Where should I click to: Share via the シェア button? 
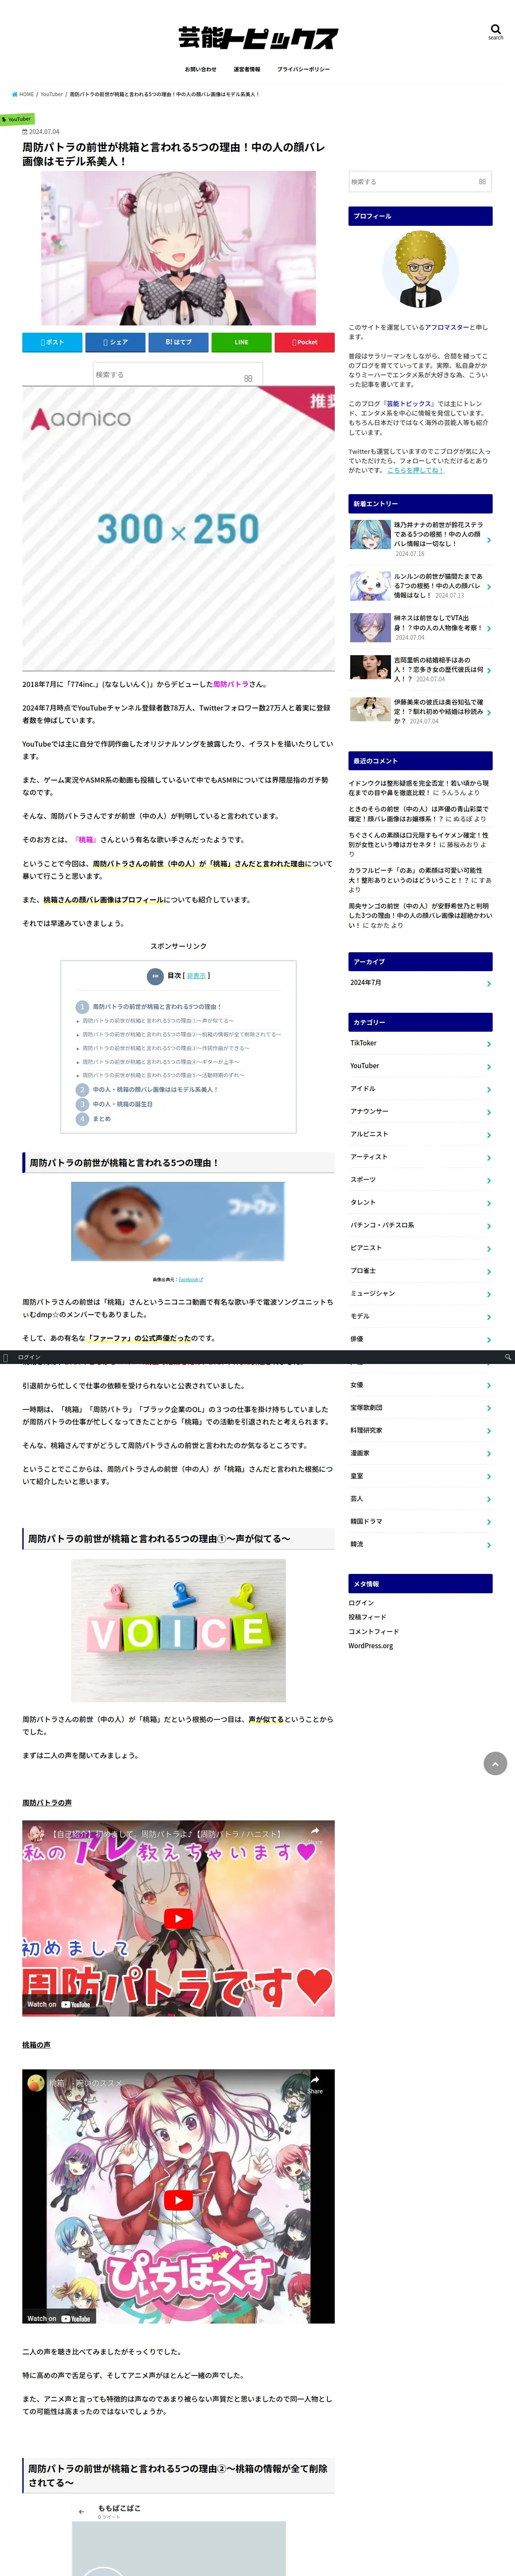click(x=115, y=342)
